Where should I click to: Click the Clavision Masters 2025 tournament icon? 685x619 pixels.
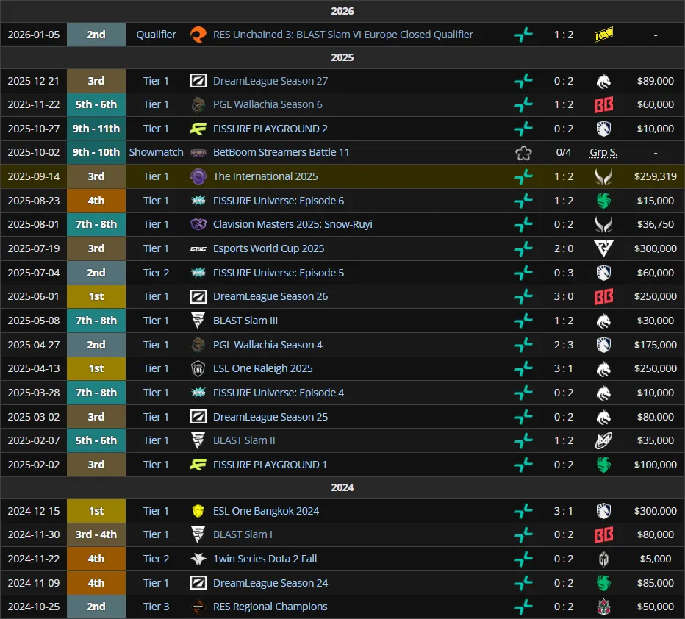(198, 224)
